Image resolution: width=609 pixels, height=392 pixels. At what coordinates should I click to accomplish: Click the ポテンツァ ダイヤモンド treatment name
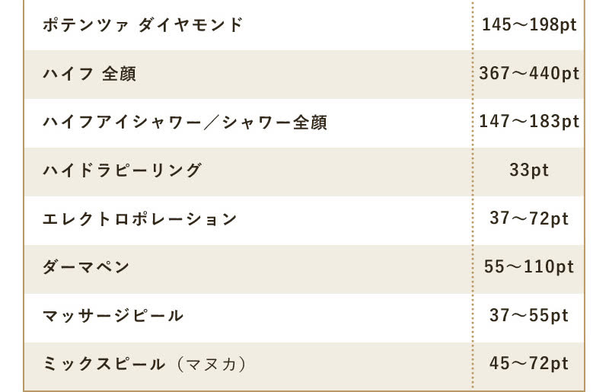click(x=142, y=25)
